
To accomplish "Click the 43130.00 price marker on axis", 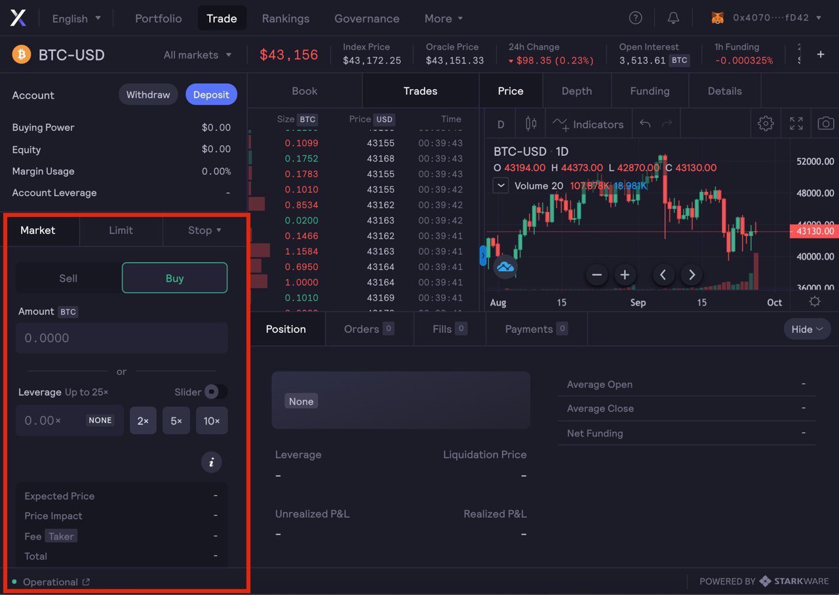I will tap(815, 231).
